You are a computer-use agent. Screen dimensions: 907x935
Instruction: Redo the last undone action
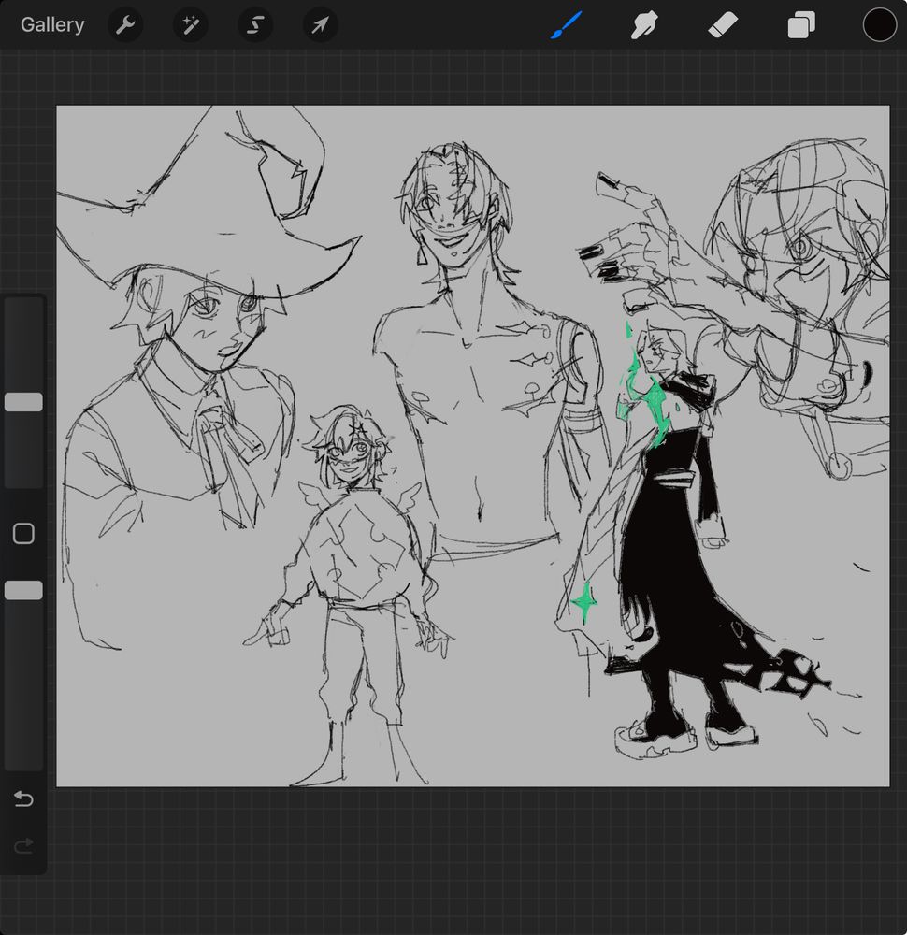coord(24,845)
